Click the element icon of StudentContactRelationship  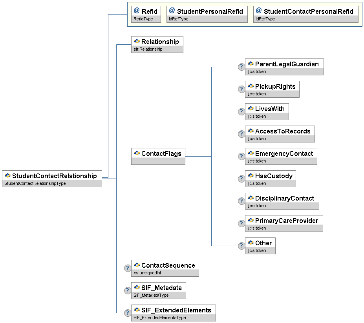click(7, 176)
